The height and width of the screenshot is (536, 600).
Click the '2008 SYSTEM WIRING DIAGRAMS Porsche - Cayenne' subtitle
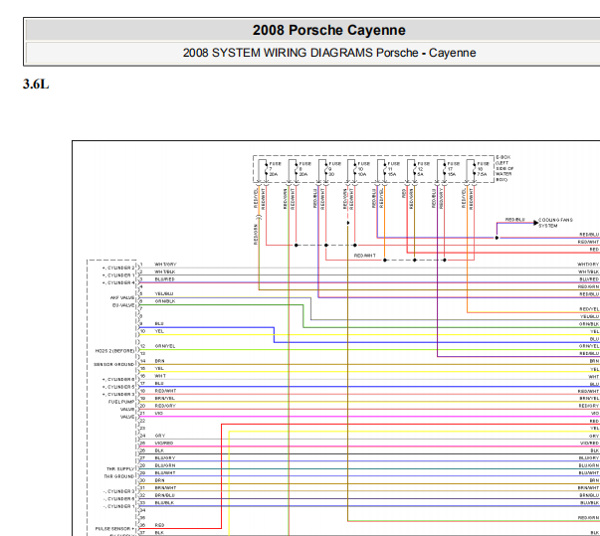[x=329, y=53]
